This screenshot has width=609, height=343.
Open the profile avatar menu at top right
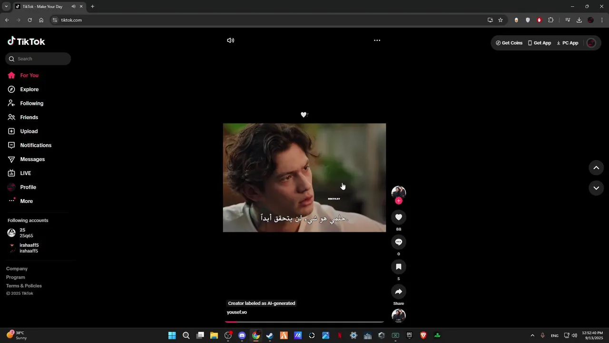coord(591,43)
